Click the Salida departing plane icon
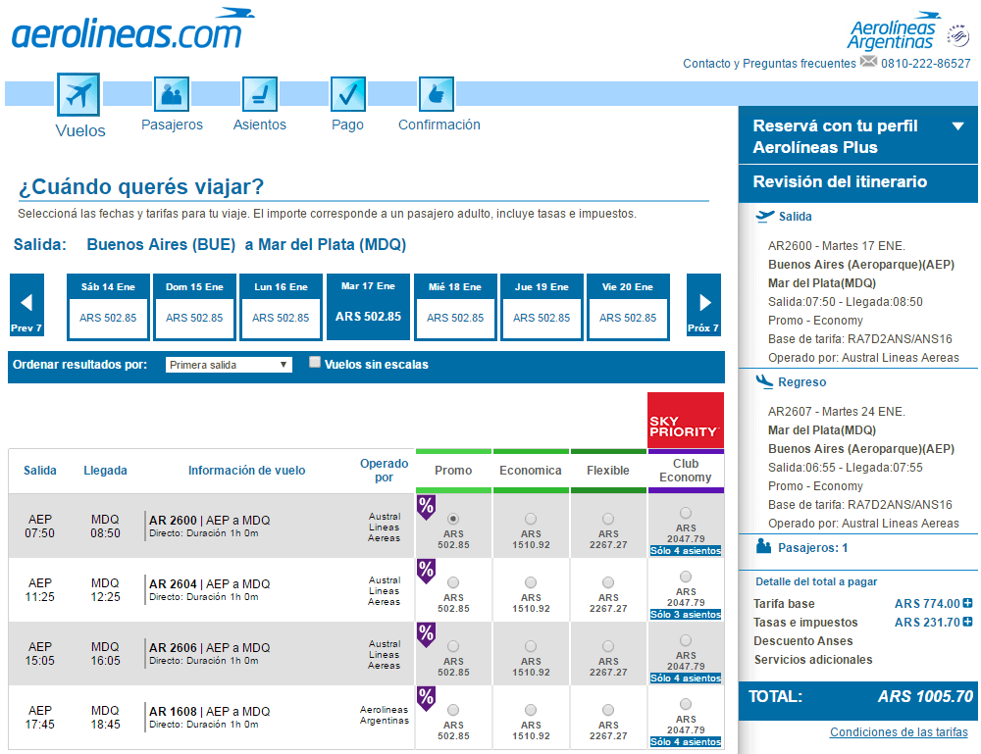 tap(764, 217)
